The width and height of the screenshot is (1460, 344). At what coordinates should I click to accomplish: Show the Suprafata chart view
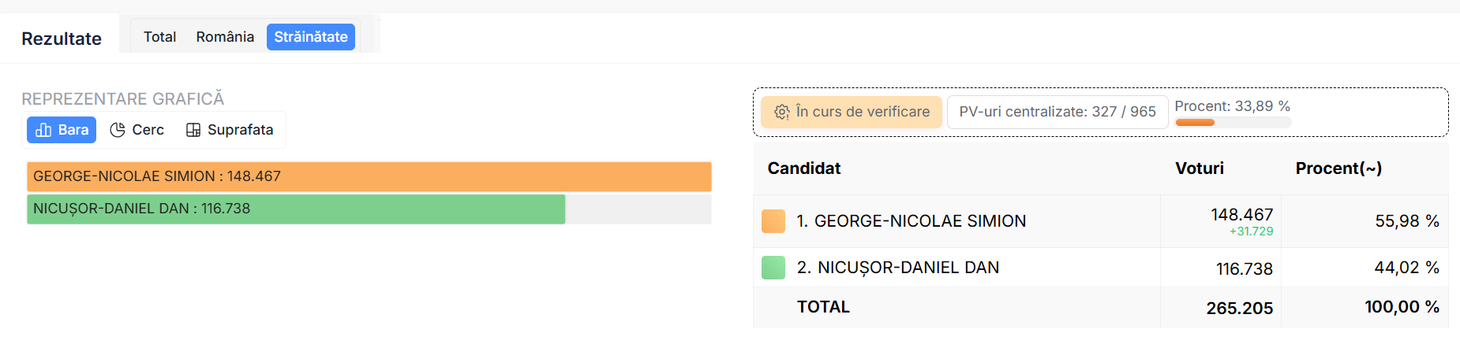[x=230, y=130]
